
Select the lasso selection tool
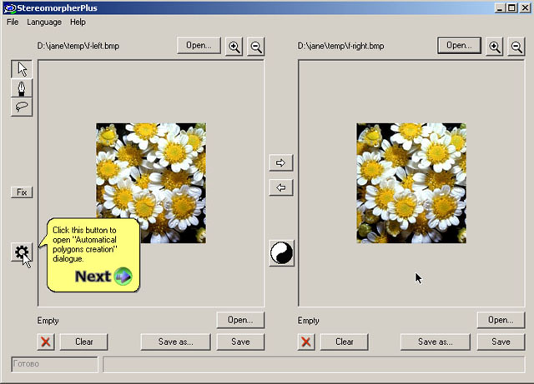[23, 107]
